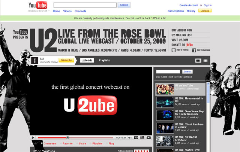Open the U2 channel avatar
Screen dimensions: 240x152
tap(34, 61)
